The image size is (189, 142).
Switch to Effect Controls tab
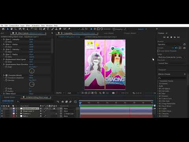(x=30, y=33)
